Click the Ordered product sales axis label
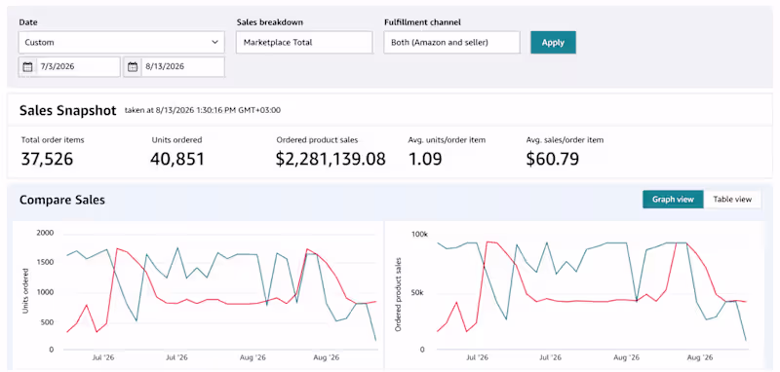This screenshot has height=372, width=780. tap(398, 294)
